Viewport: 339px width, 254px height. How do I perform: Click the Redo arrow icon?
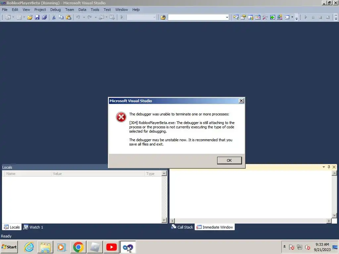tap(89, 17)
